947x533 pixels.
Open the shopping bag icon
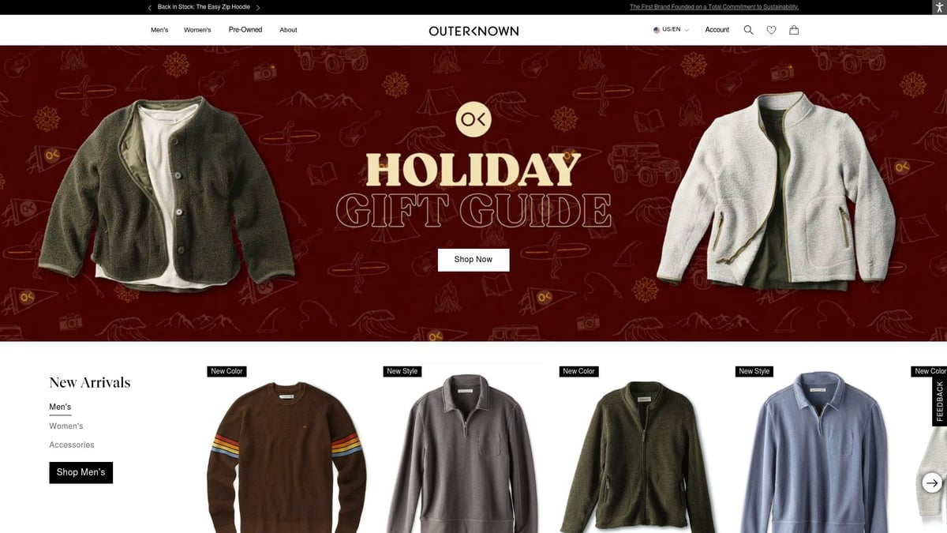(x=794, y=30)
